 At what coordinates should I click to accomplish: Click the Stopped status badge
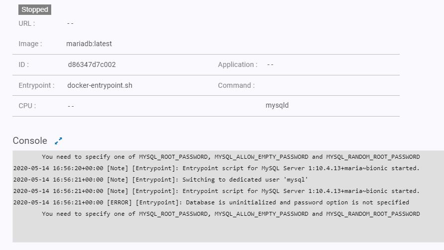pos(35,9)
